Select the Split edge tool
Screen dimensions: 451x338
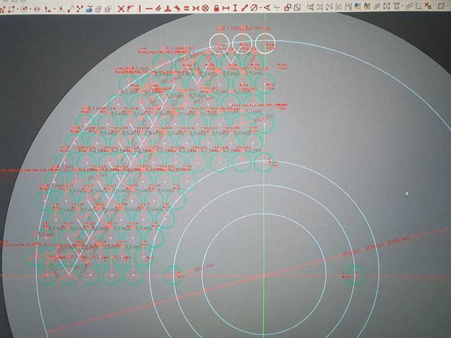coord(80,9)
